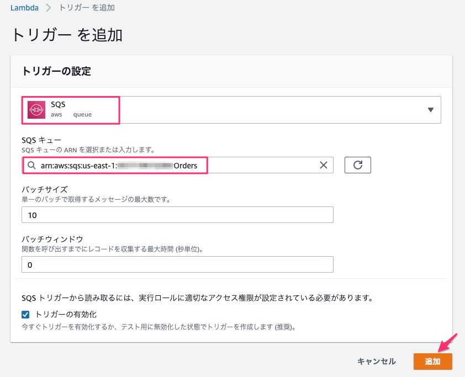Click the magnifier icon in SQS queue field
465x377 pixels.
point(30,165)
